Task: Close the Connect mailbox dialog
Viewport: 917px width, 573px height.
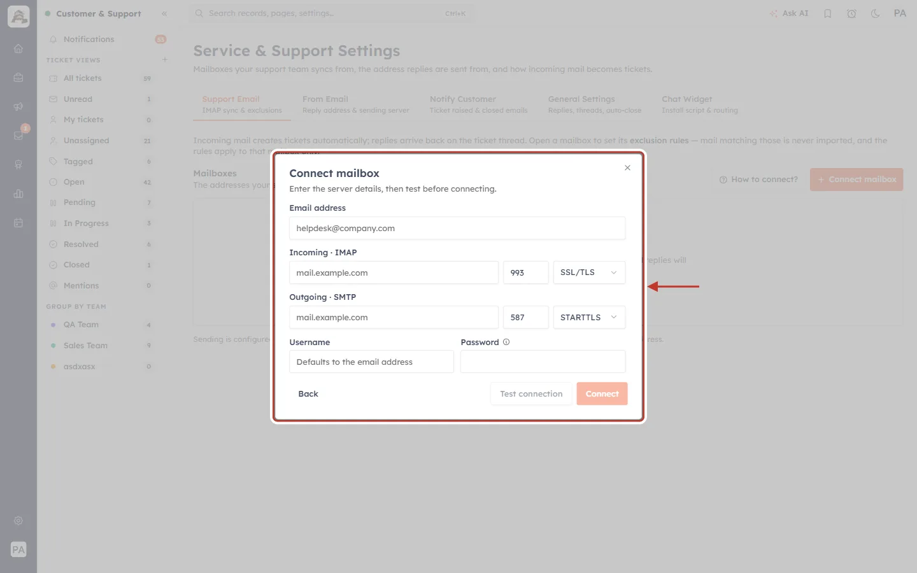Action: [x=627, y=167]
